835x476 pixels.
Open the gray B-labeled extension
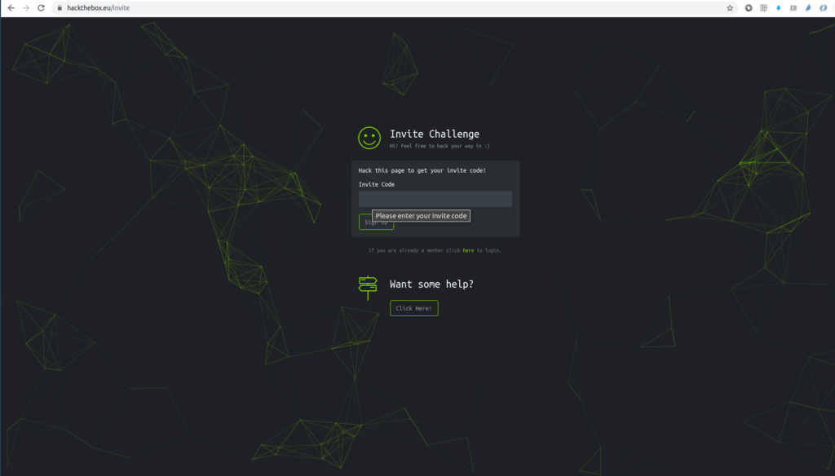[793, 8]
